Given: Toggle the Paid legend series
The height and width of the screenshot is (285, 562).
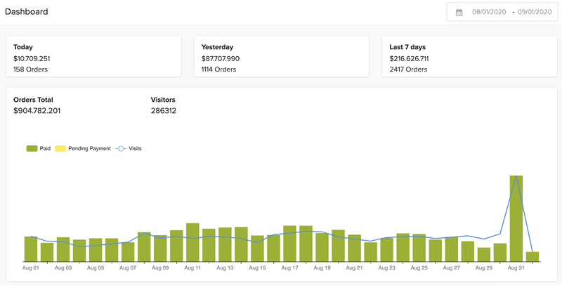Looking at the screenshot, I should [39, 148].
